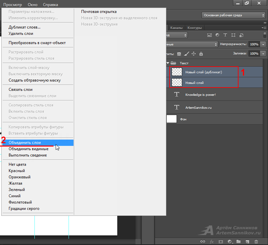268x245 pixels.
Task: Set layer color label to Синий
Action: tap(38, 196)
